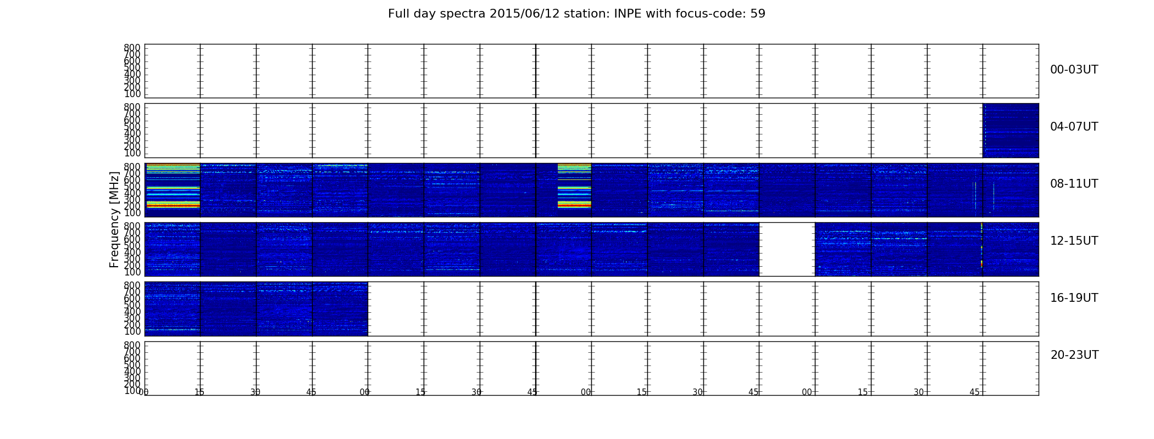The height and width of the screenshot is (439, 1154).
Task: Click the Frequency [MHz] axis label
Action: pos(114,219)
